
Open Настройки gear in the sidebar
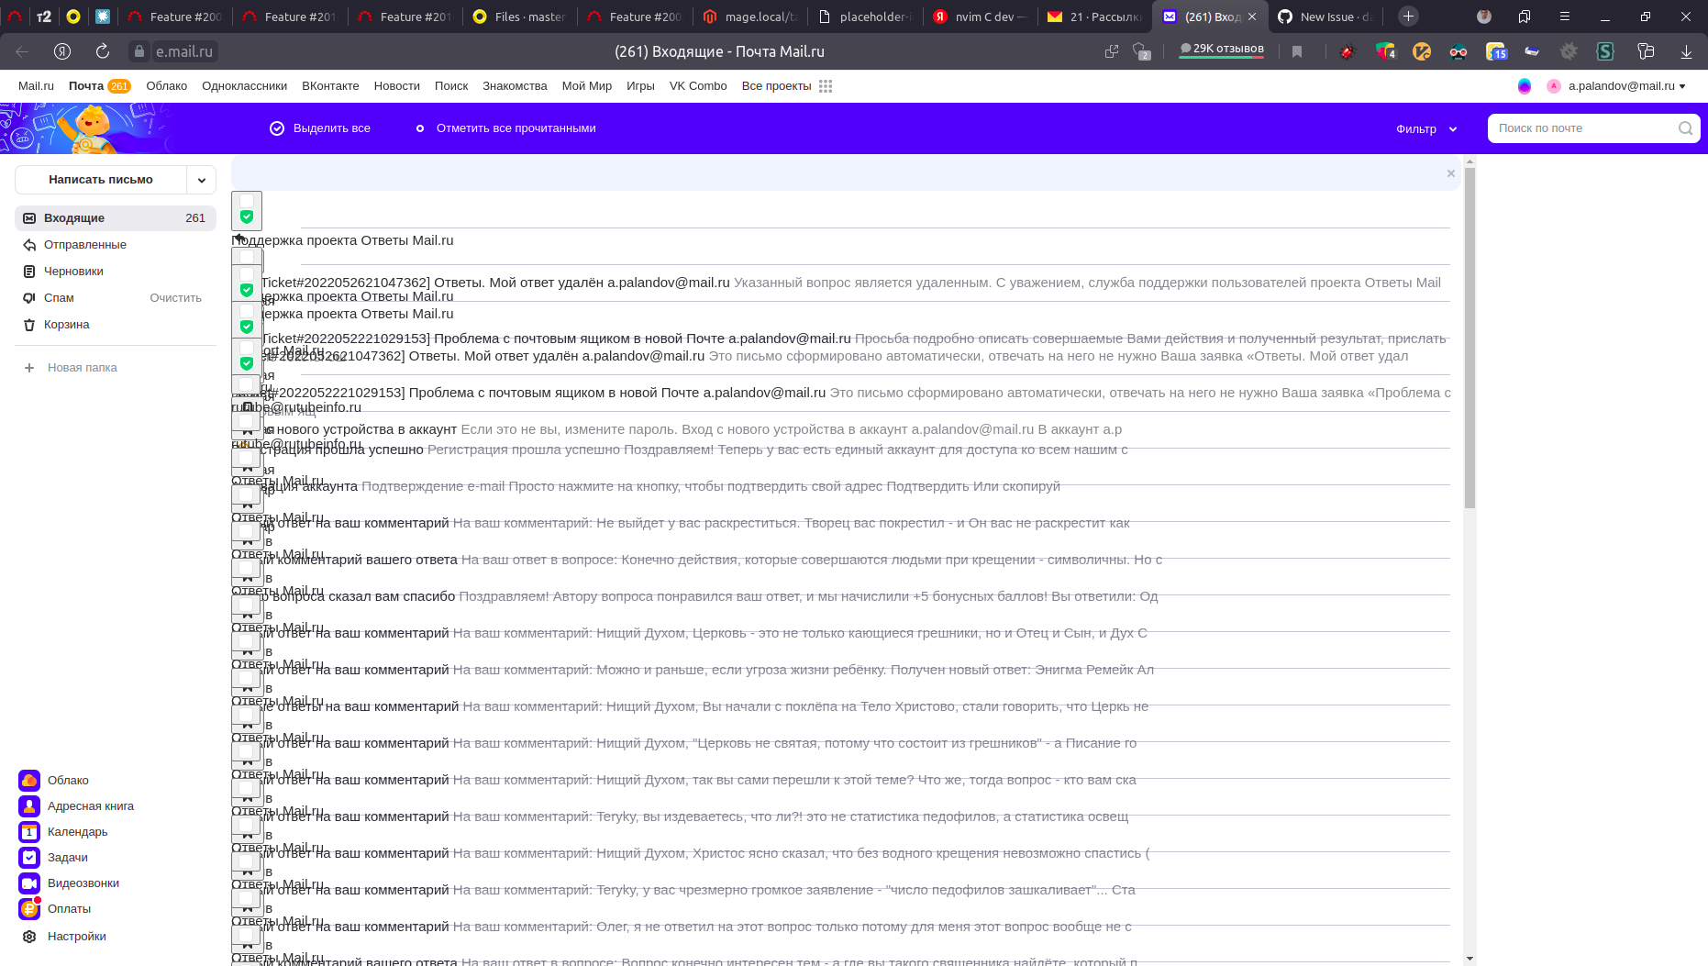coord(29,936)
